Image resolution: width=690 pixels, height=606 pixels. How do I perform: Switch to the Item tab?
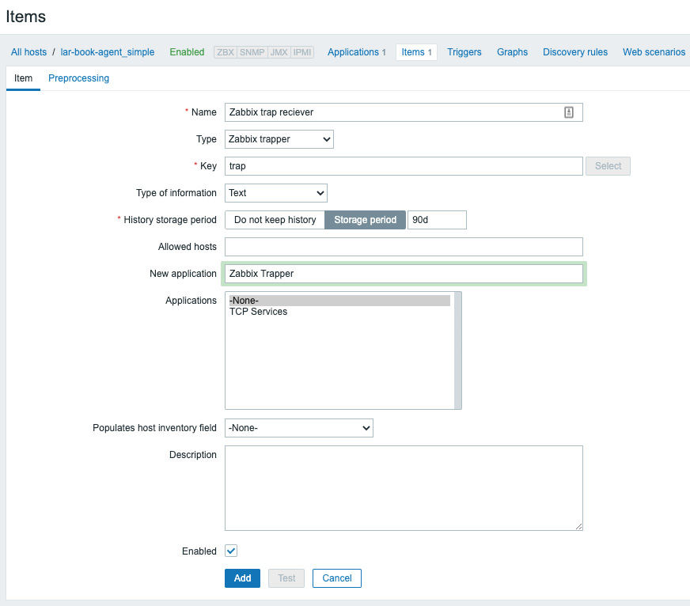click(23, 78)
